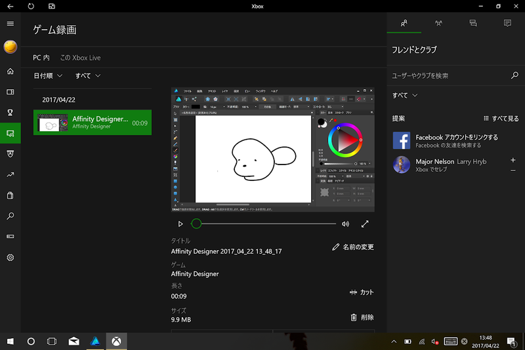
Task: Click the video preview image
Action: 273,149
